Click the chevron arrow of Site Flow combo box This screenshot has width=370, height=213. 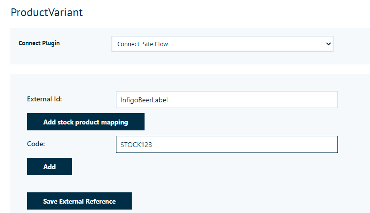point(328,44)
